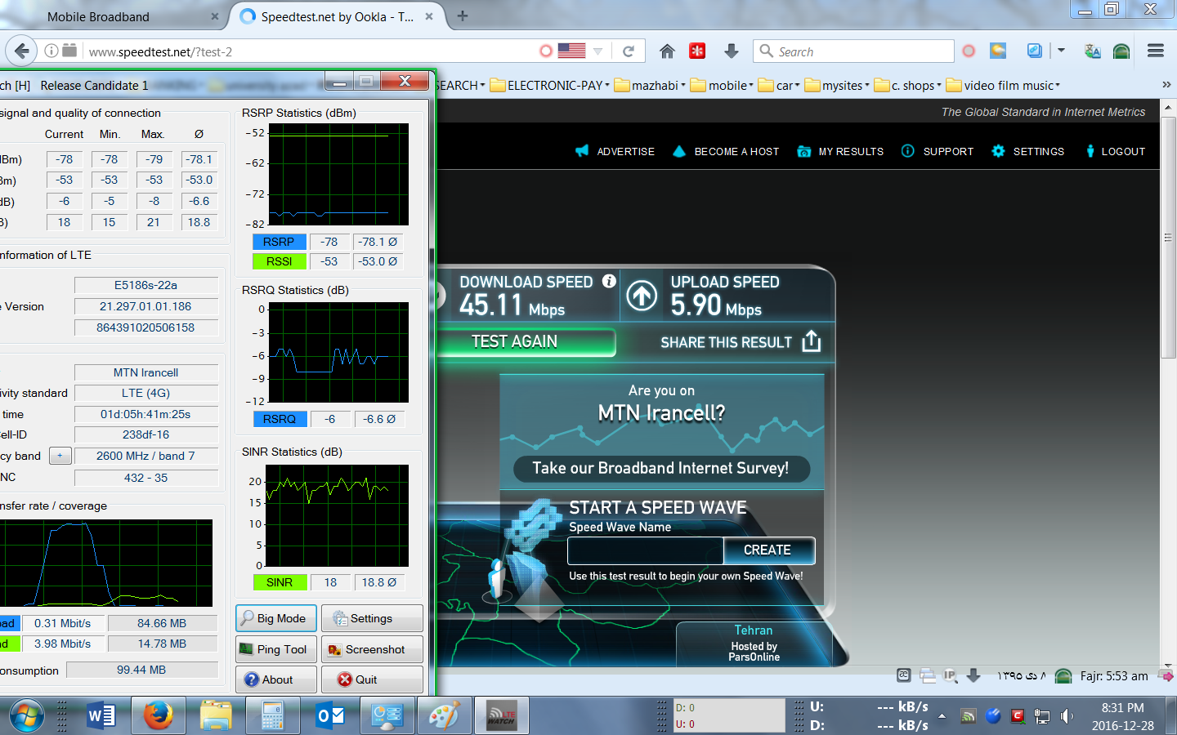This screenshot has width=1177, height=735.
Task: Open BECOME A HOST menu item
Action: coord(726,151)
